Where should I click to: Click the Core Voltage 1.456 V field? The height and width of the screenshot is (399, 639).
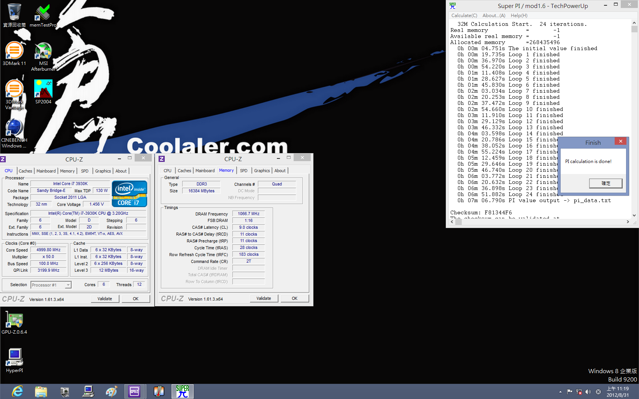(97, 204)
